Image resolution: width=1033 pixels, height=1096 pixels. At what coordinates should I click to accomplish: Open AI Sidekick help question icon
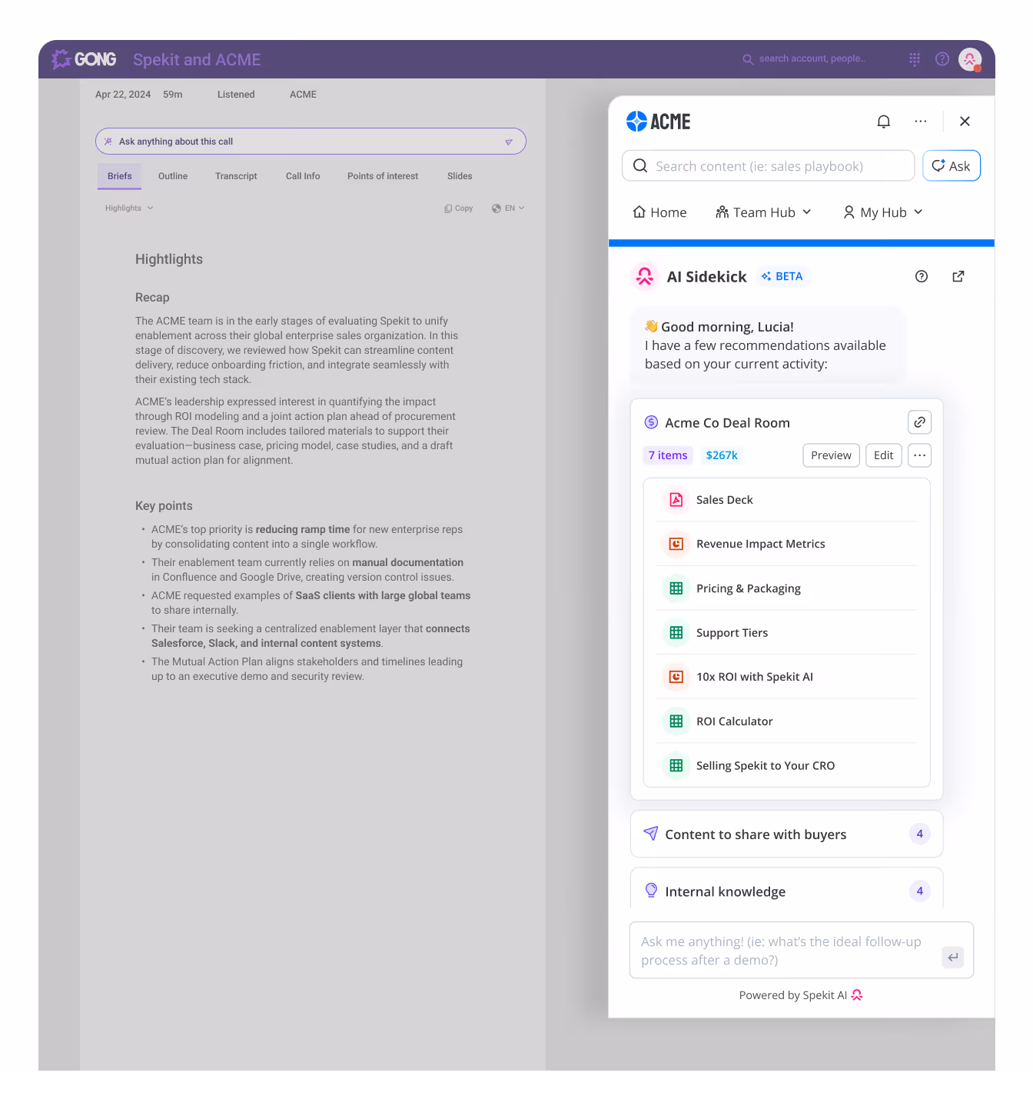click(922, 277)
